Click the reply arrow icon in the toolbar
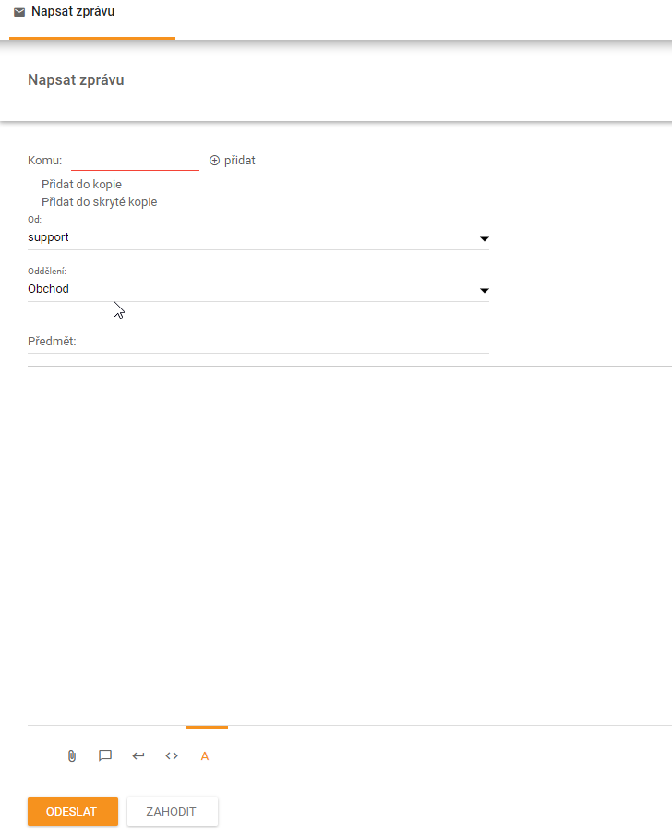The width and height of the screenshot is (672, 834). [138, 755]
